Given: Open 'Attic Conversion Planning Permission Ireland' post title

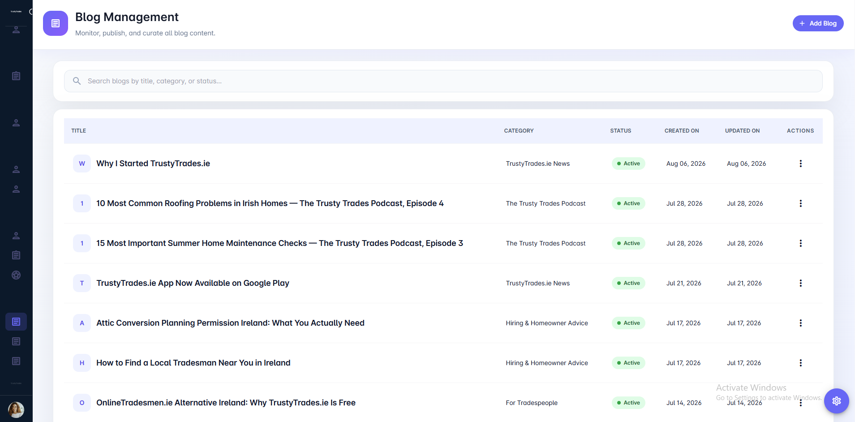Looking at the screenshot, I should pos(230,323).
